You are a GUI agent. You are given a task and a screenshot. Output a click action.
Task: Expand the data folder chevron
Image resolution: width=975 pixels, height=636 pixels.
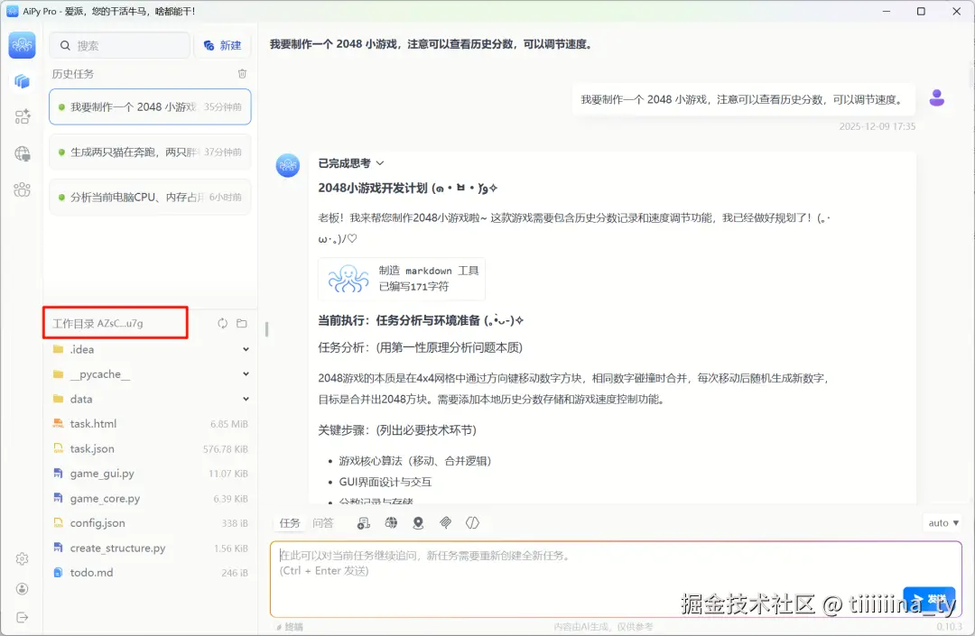246,399
